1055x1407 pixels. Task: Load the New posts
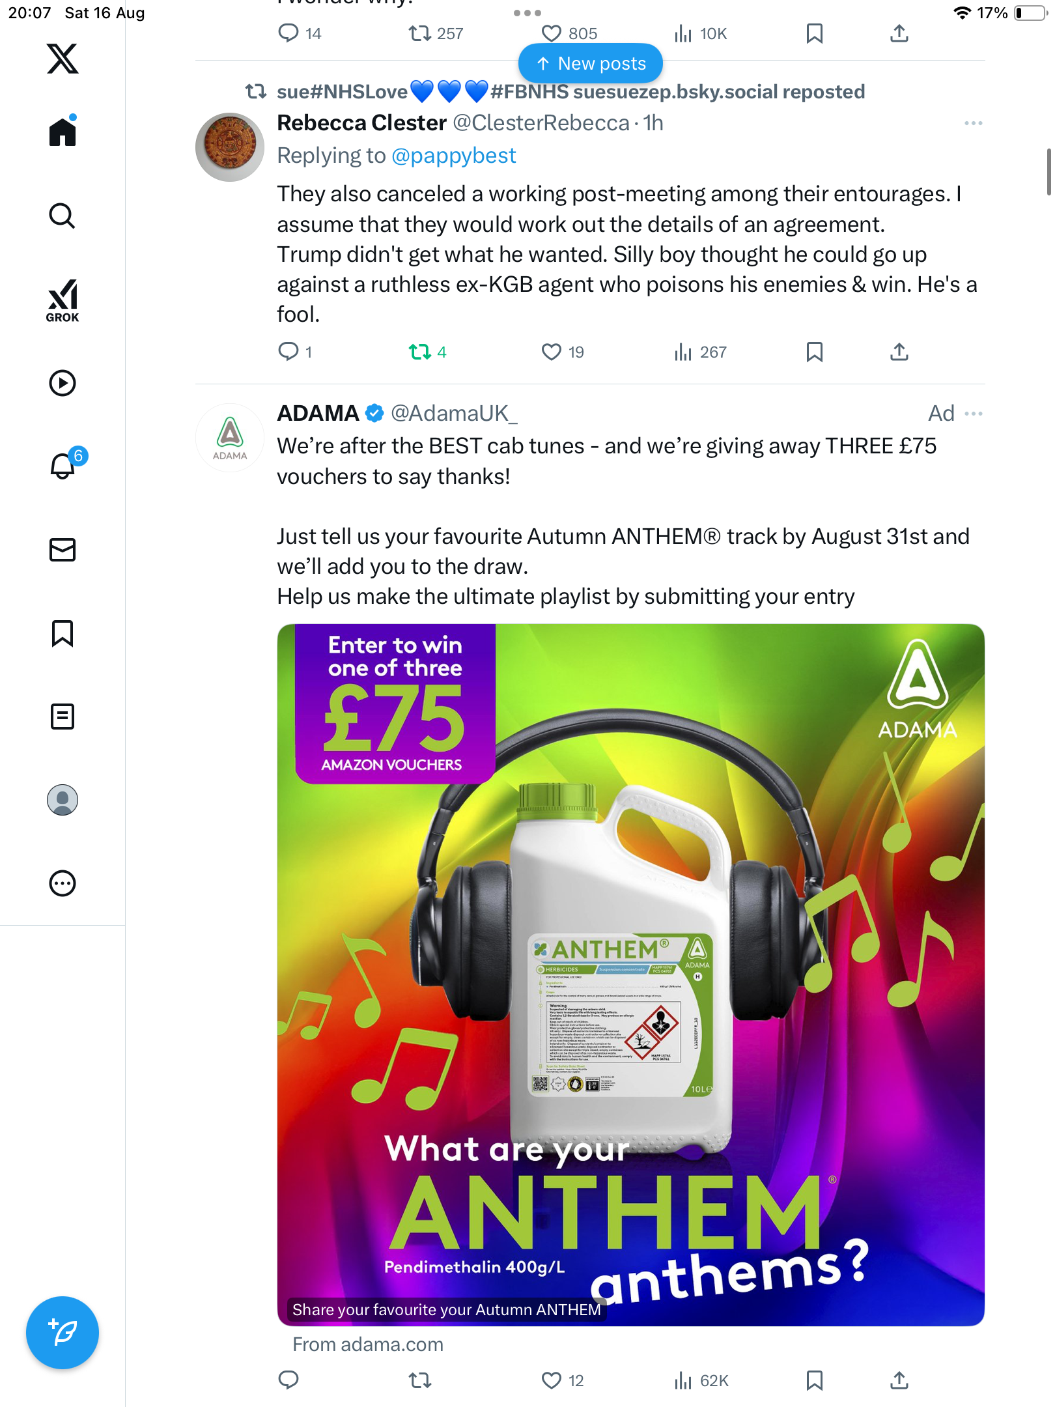(x=591, y=64)
